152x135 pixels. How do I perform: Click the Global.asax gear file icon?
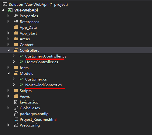tap(16, 108)
